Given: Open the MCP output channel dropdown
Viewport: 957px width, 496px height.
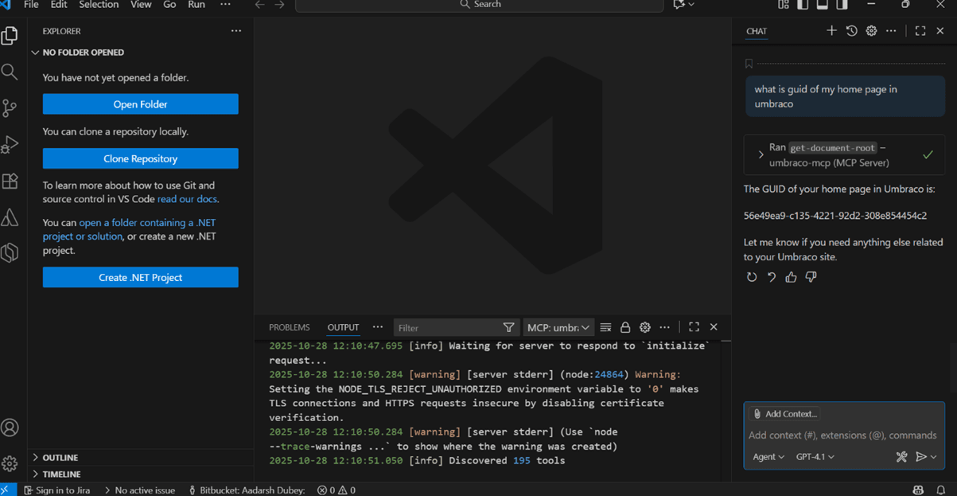Looking at the screenshot, I should [558, 327].
